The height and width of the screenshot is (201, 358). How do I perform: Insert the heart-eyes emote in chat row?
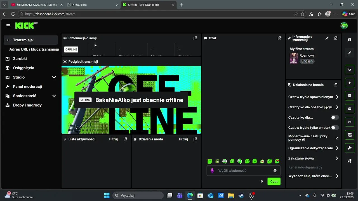tap(277, 161)
